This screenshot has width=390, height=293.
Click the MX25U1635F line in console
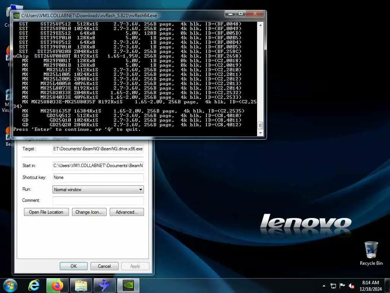pyautogui.click(x=133, y=111)
